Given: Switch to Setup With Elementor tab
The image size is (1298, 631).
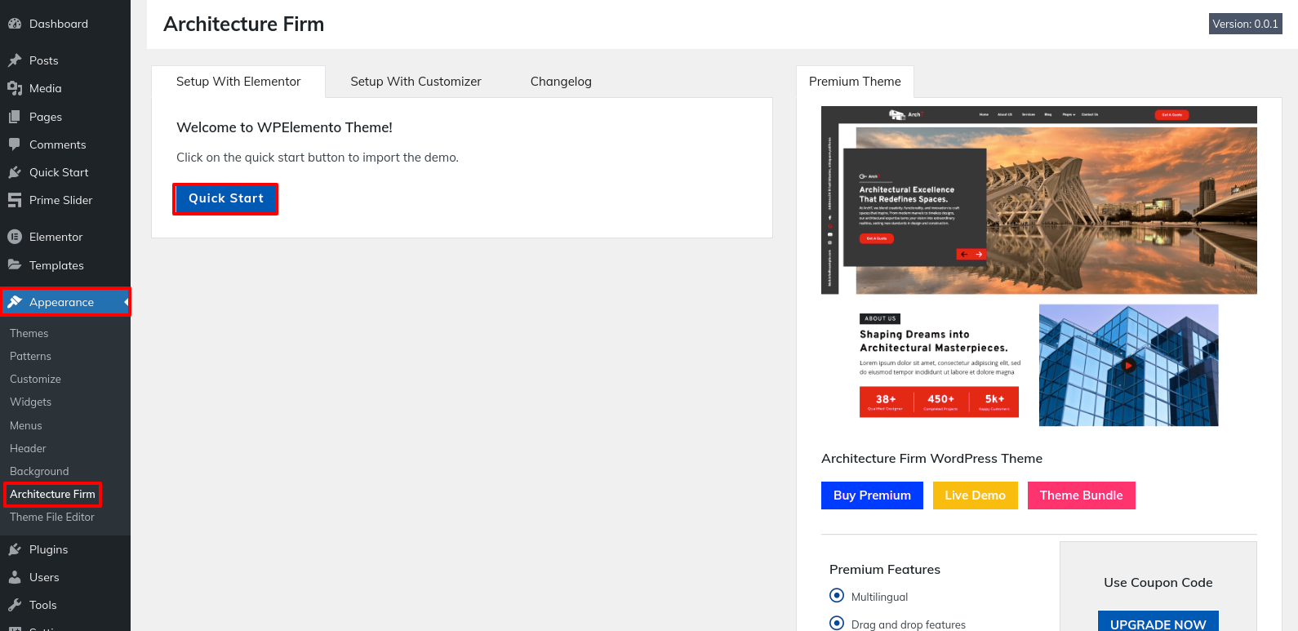Looking at the screenshot, I should [238, 82].
